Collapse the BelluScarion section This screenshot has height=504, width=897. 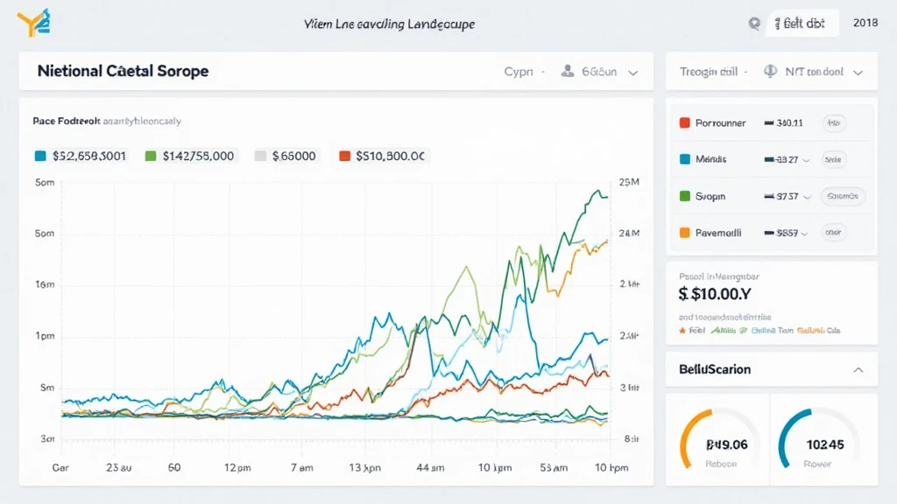(858, 370)
